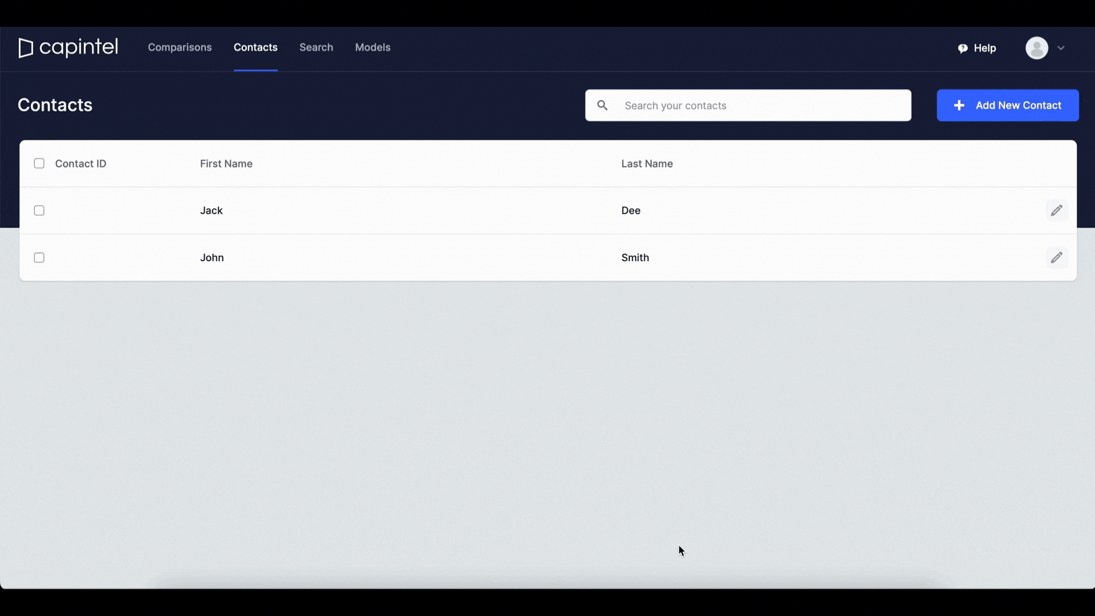Check the box for Jack Dee row
Screen dimensions: 1095x616
point(39,210)
